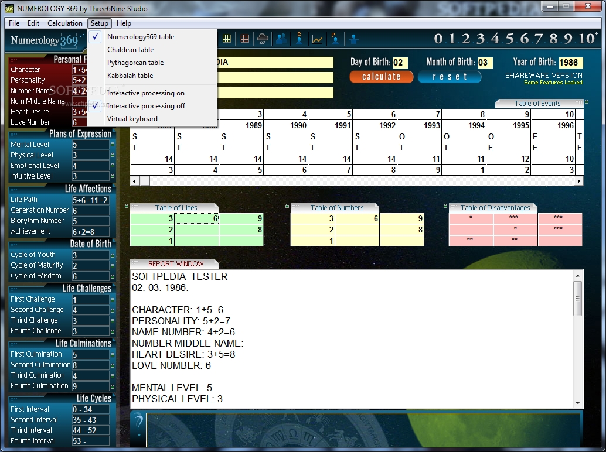Open the Edit menu
606x452 pixels.
coord(33,23)
